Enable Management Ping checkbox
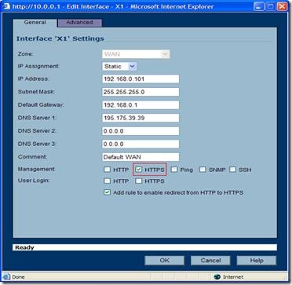This screenshot has width=292, height=285. [x=174, y=170]
